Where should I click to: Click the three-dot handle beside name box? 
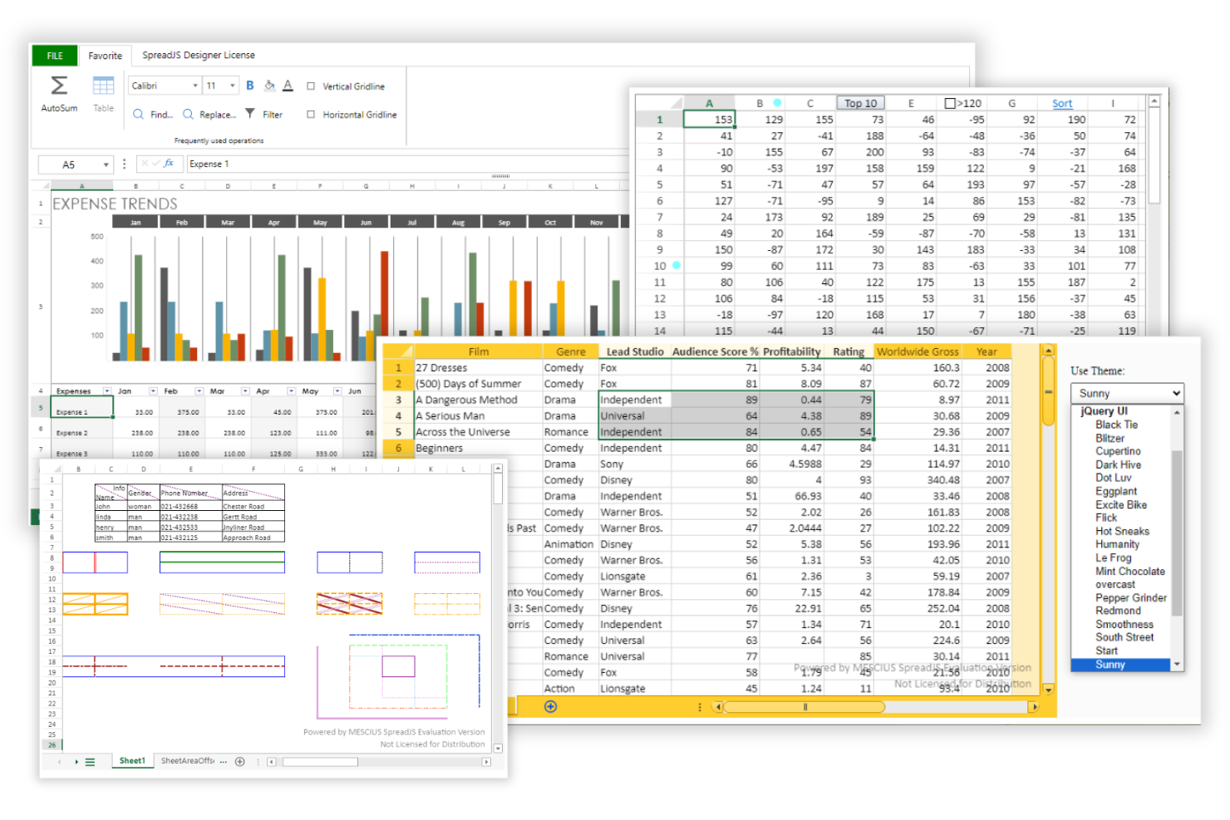pyautogui.click(x=124, y=164)
